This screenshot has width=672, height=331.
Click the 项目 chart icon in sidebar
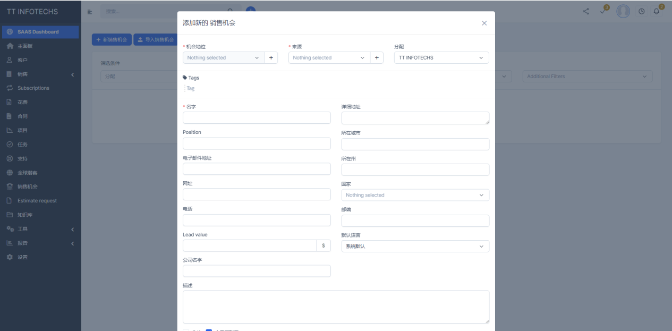tap(10, 130)
